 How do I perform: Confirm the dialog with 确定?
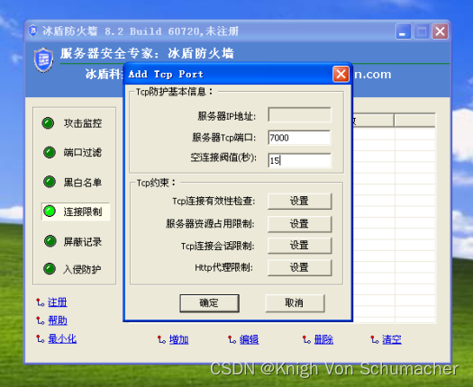209,303
